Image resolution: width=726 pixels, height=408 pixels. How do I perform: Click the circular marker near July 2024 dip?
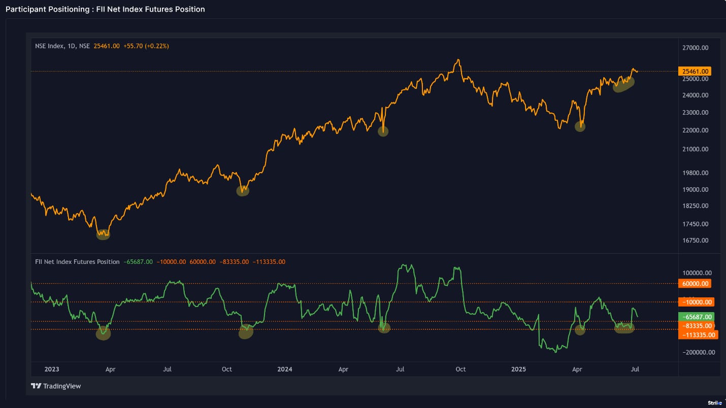click(383, 131)
